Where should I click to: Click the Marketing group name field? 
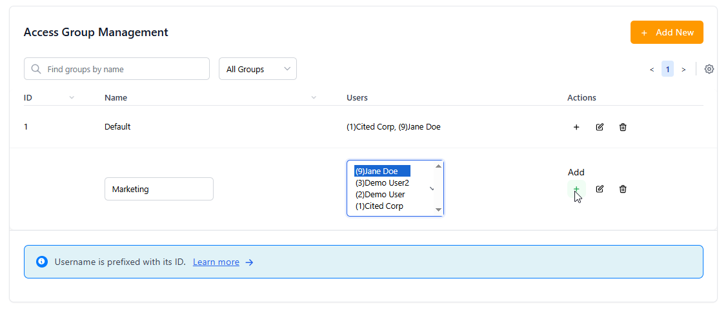click(x=159, y=189)
